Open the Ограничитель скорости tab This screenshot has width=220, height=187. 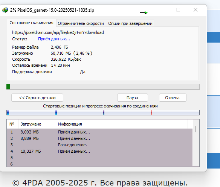(81, 23)
